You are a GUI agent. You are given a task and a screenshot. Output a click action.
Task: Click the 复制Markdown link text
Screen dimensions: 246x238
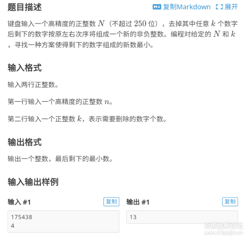(x=187, y=7)
